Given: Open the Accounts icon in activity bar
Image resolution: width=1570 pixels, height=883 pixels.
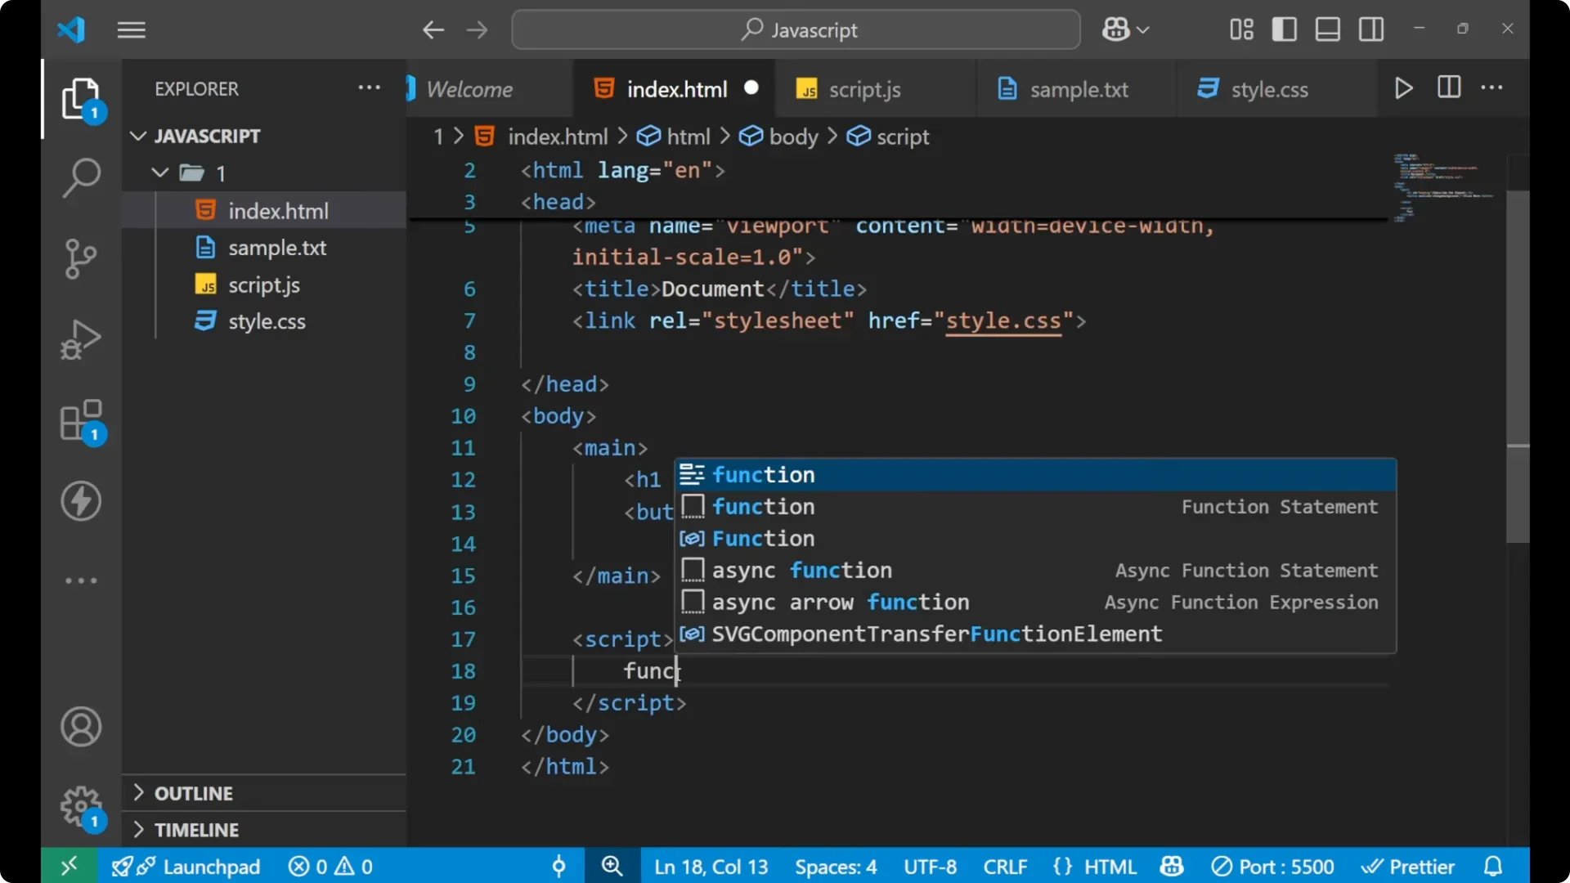Looking at the screenshot, I should (x=81, y=727).
